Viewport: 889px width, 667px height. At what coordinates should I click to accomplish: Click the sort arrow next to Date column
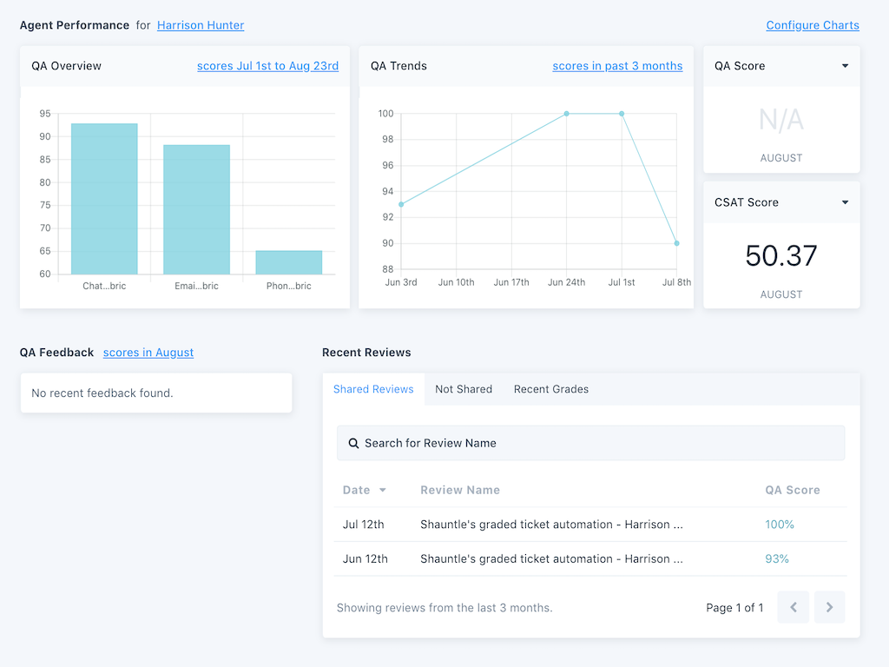(382, 490)
